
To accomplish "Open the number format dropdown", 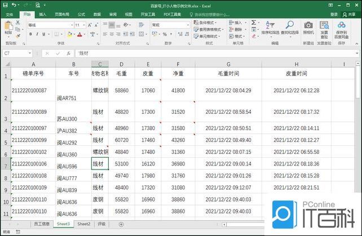I will 188,25.
